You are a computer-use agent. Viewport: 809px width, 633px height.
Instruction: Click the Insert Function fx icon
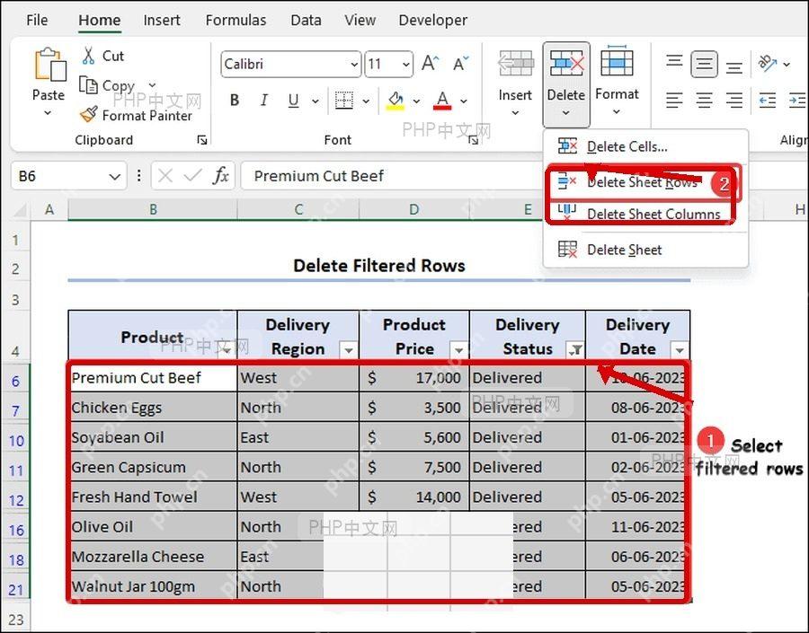point(220,176)
